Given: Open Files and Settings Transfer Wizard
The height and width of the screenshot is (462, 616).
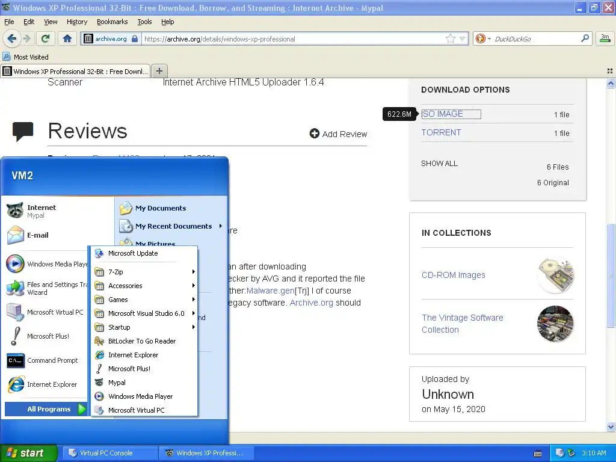Looking at the screenshot, I should [x=46, y=288].
